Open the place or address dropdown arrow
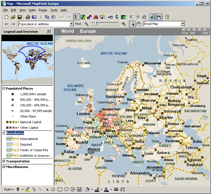This screenshot has height=194, width=211. [x=72, y=24]
